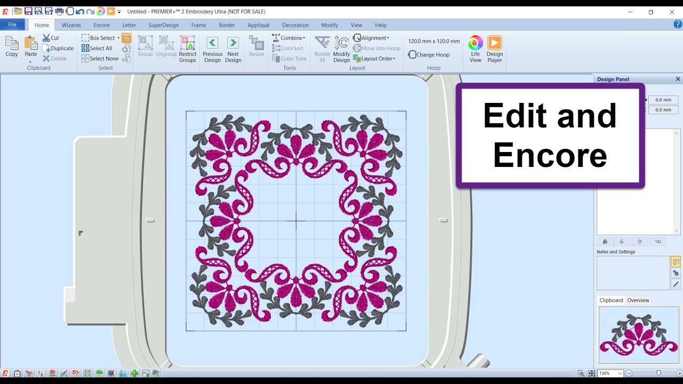683x384 pixels.
Task: Expand the Box Select dropdown arrow
Action: pyautogui.click(x=118, y=38)
